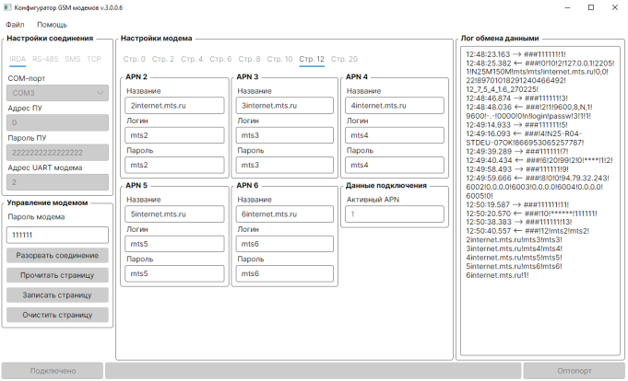Click log line 6internet.mts.ru!1!
Image resolution: width=628 pixels, height=381 pixels.
497,275
